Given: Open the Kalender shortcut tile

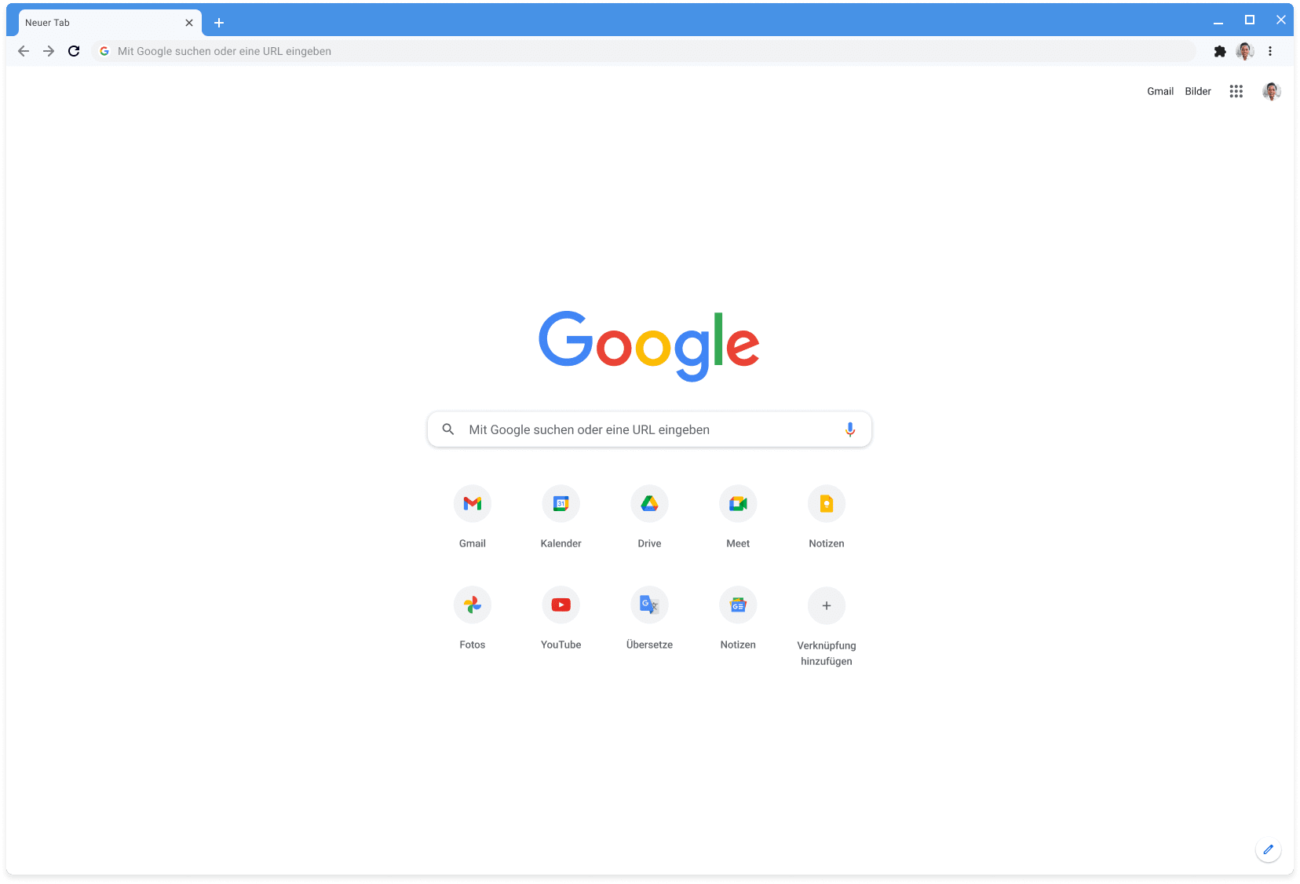Looking at the screenshot, I should click(561, 517).
